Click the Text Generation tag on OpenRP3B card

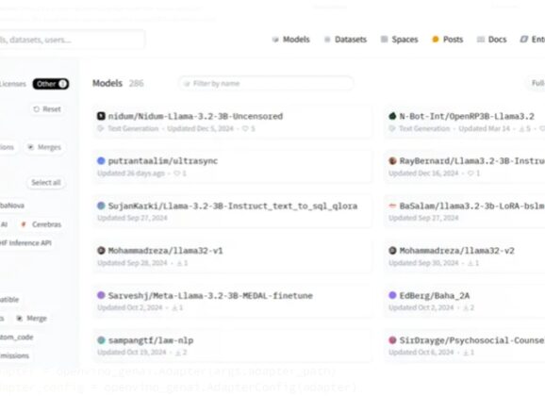(x=420, y=128)
